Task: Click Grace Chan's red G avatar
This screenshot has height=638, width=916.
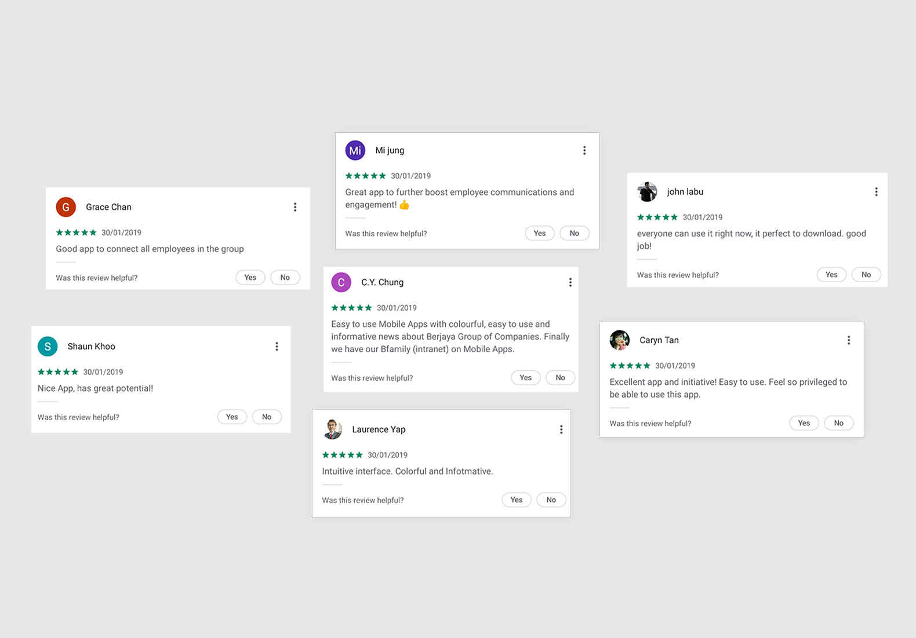Action: coord(66,207)
